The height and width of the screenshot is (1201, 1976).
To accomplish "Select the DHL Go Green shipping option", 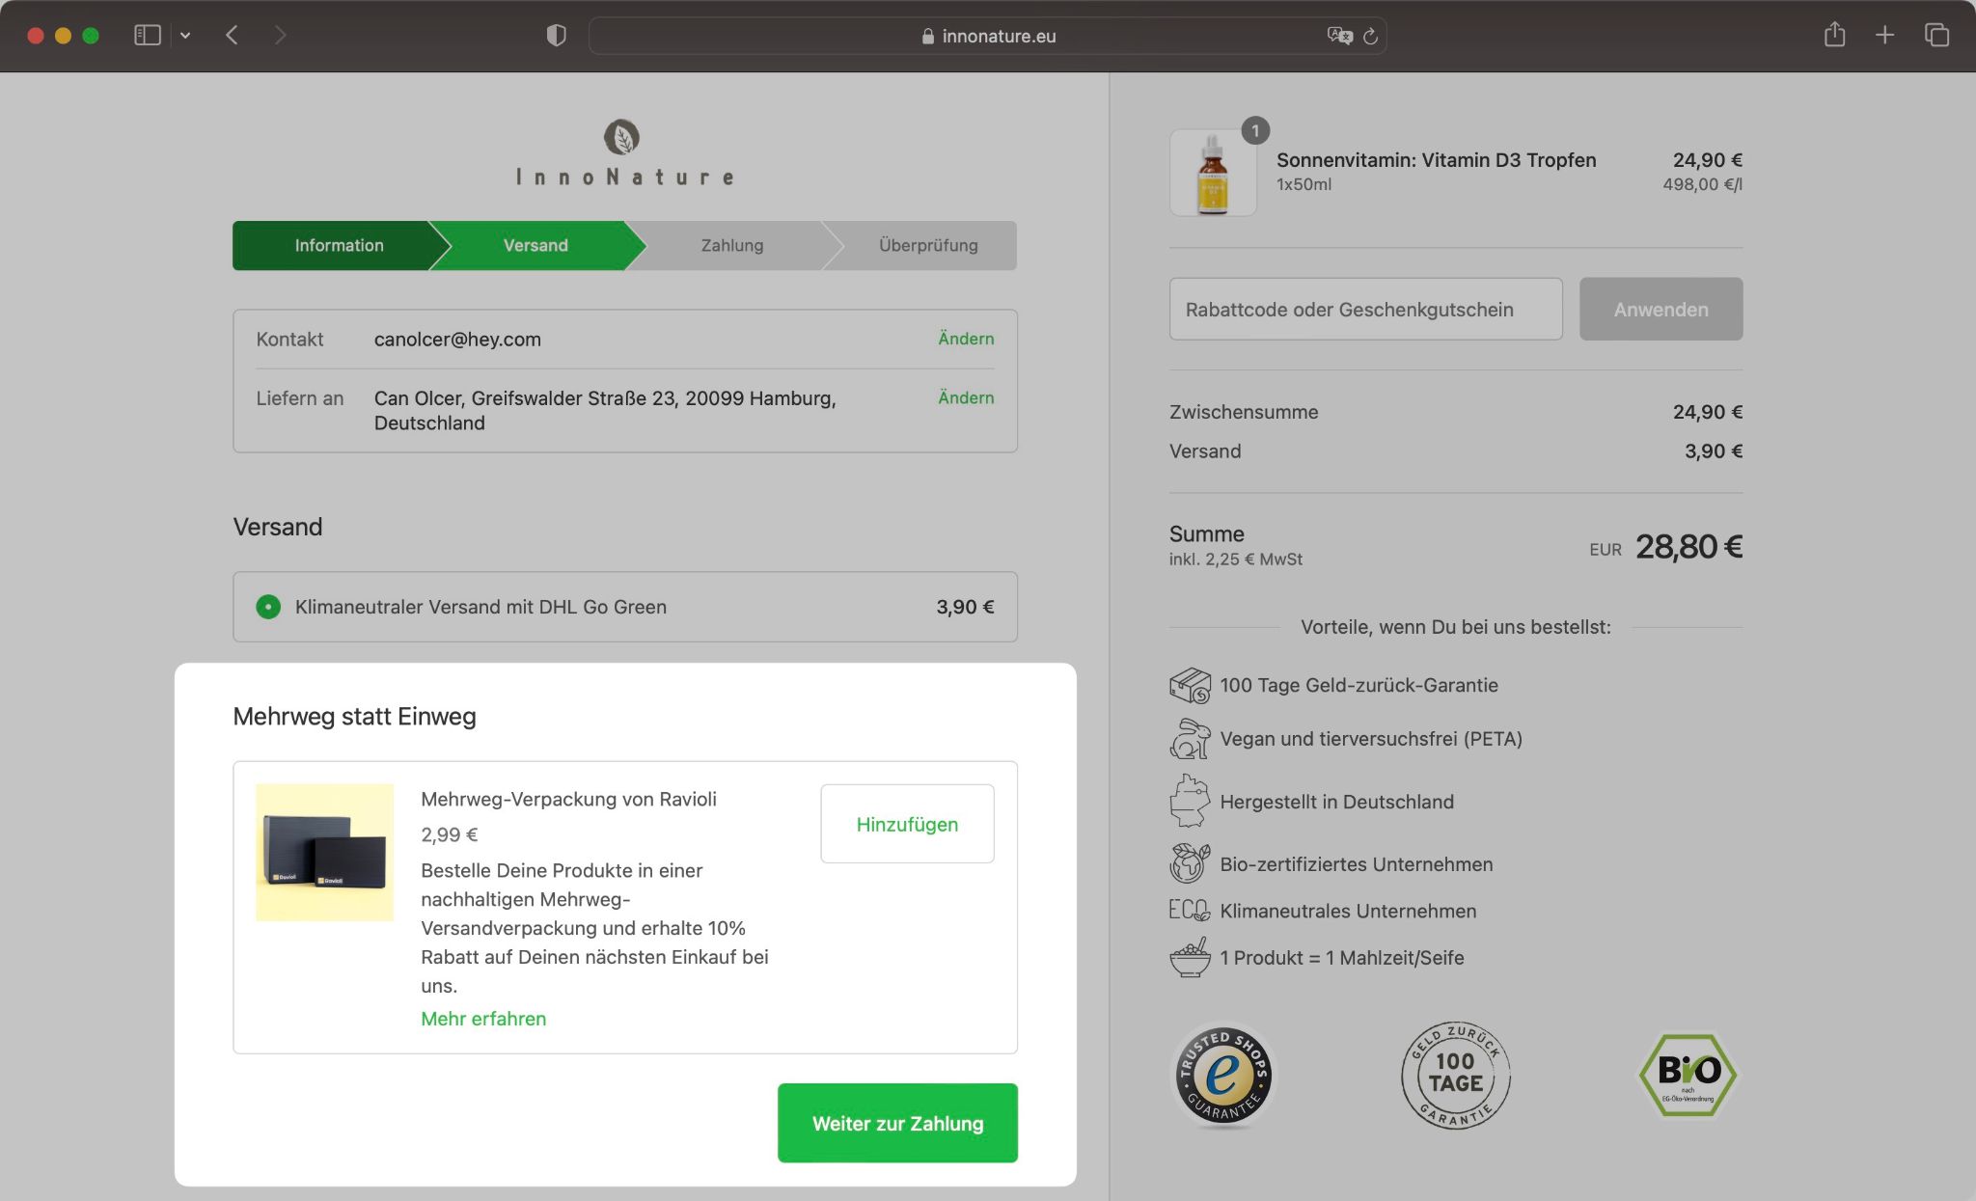I will (267, 607).
